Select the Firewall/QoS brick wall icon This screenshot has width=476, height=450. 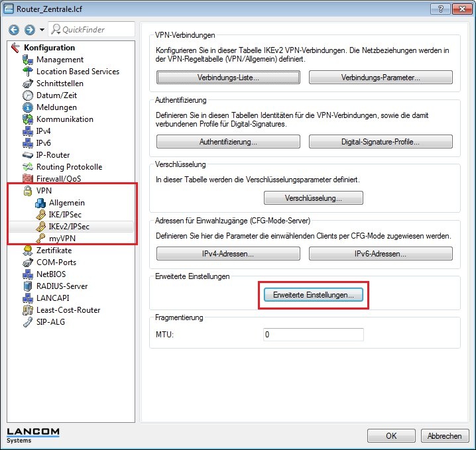(27, 179)
